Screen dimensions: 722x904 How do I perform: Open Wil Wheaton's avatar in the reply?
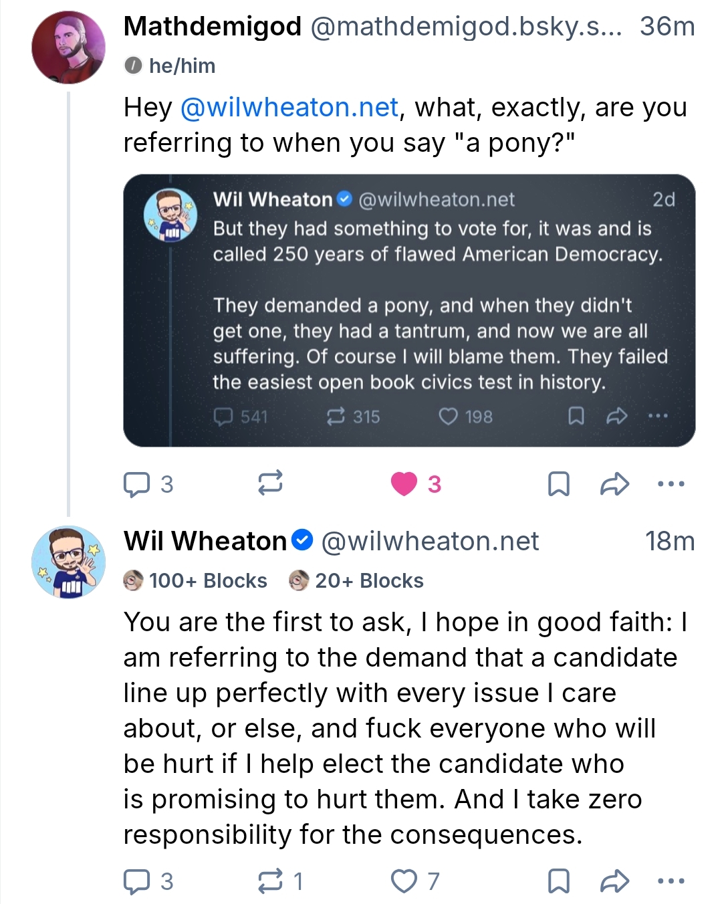[x=68, y=562]
